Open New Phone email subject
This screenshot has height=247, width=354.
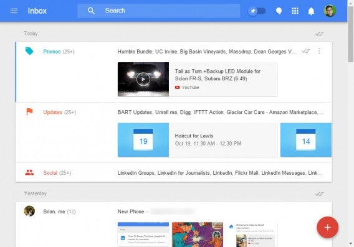[131, 212]
